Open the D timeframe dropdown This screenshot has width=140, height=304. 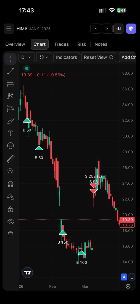tap(27, 57)
